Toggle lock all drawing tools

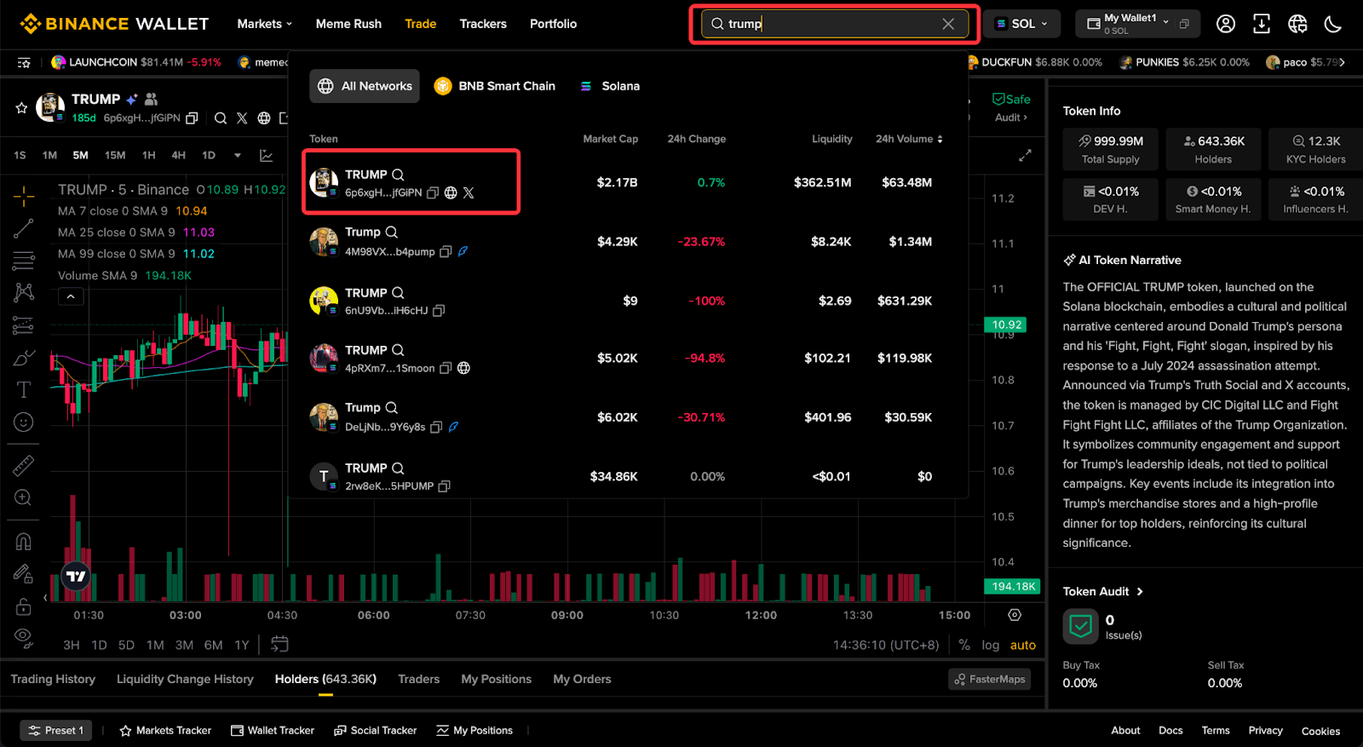(x=24, y=606)
